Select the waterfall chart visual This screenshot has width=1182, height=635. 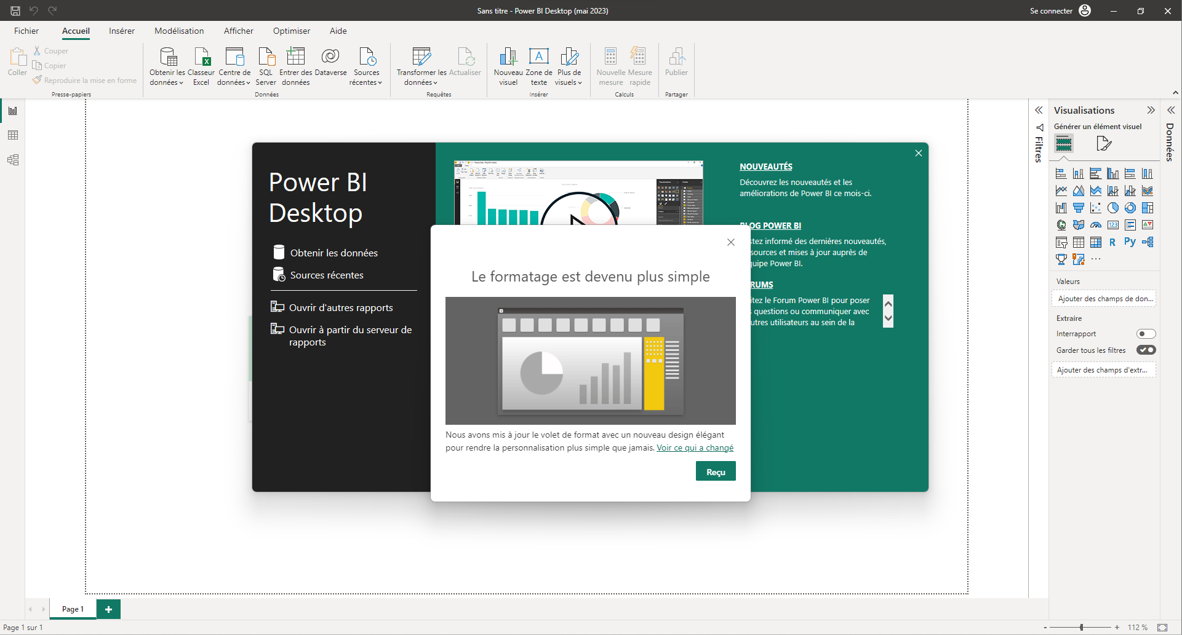[1061, 208]
